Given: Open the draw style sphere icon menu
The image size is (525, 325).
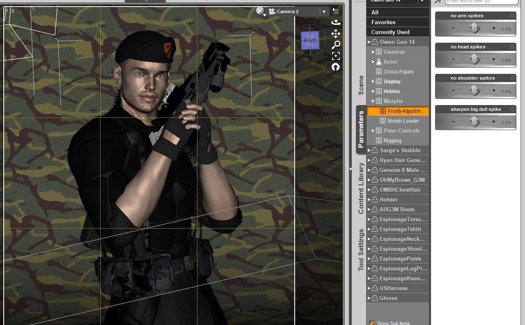Looking at the screenshot, I should pyautogui.click(x=260, y=11).
